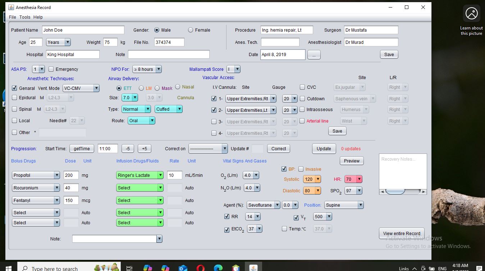Viewport: 485px width, 271px height.
Task: Check the Arterial line checkbox
Action: point(302,121)
